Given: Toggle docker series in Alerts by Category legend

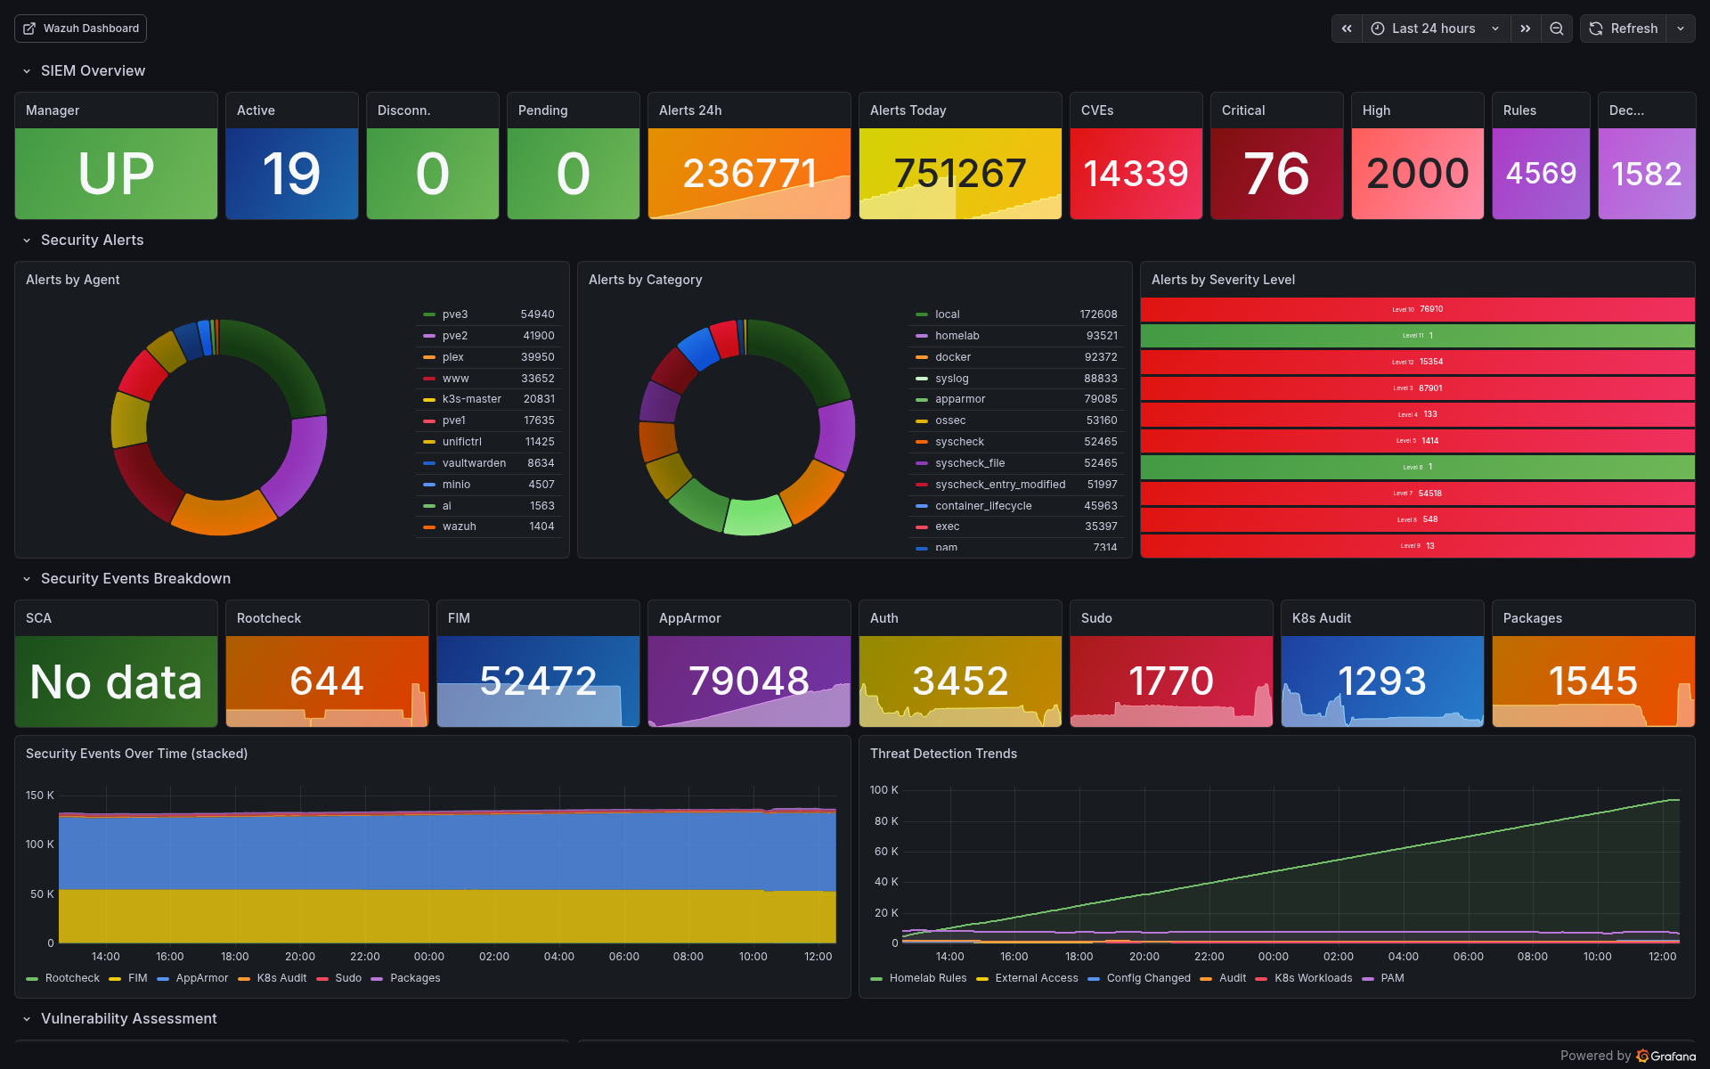Looking at the screenshot, I should tap(952, 357).
